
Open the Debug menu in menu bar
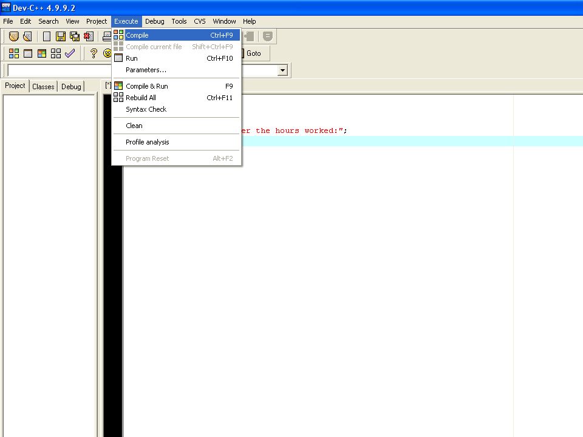[x=155, y=21]
